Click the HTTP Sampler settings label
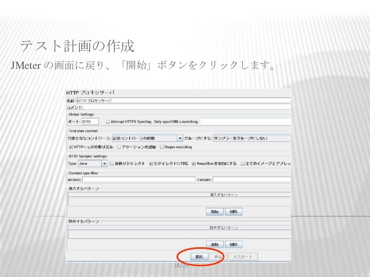 87,156
